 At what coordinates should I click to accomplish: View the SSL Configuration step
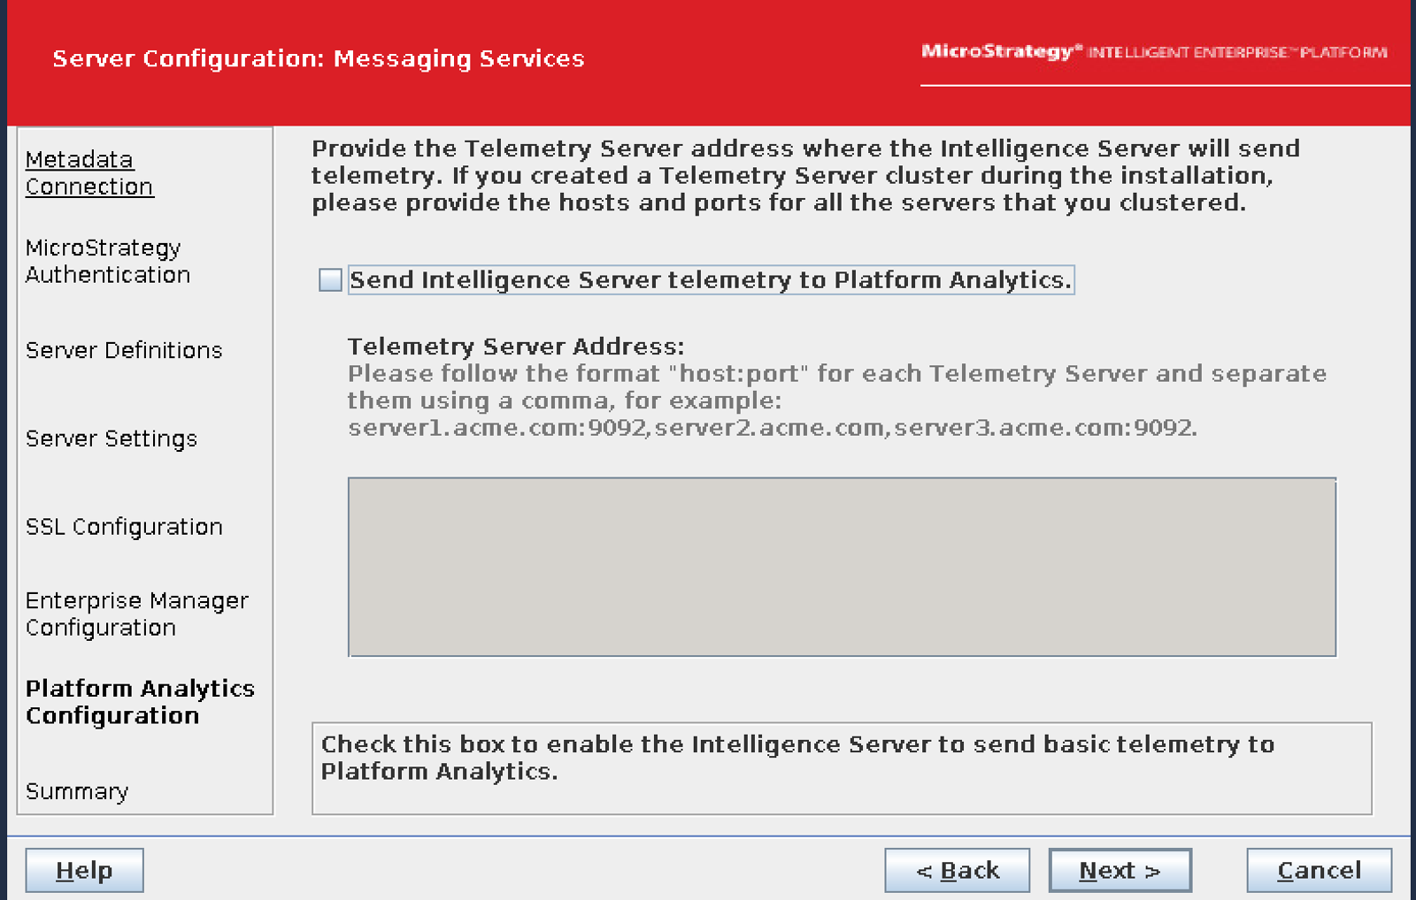point(124,526)
